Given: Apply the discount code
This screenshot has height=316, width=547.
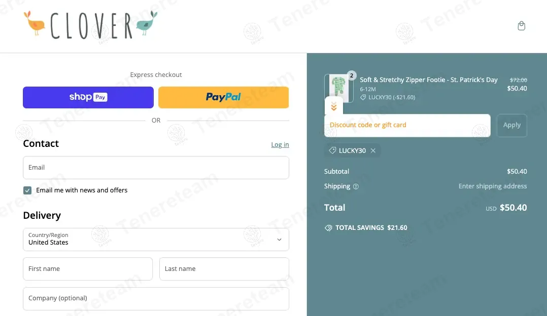Looking at the screenshot, I should [x=512, y=125].
